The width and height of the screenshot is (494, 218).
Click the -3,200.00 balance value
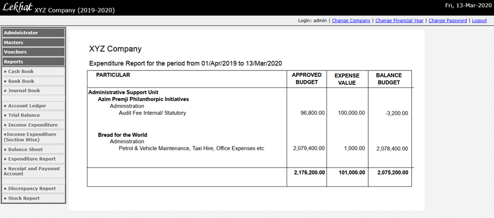click(396, 113)
